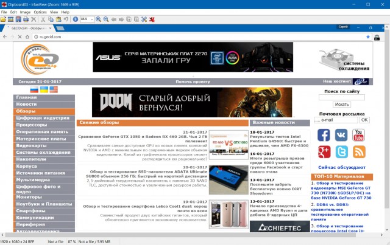Screen dimensions: 390x245
Task: Open Смартфоны sidebar category
Action: click(x=44, y=211)
